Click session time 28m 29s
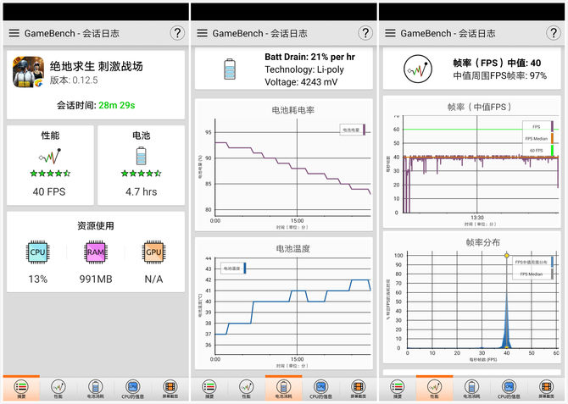The image size is (568, 404). click(x=117, y=105)
